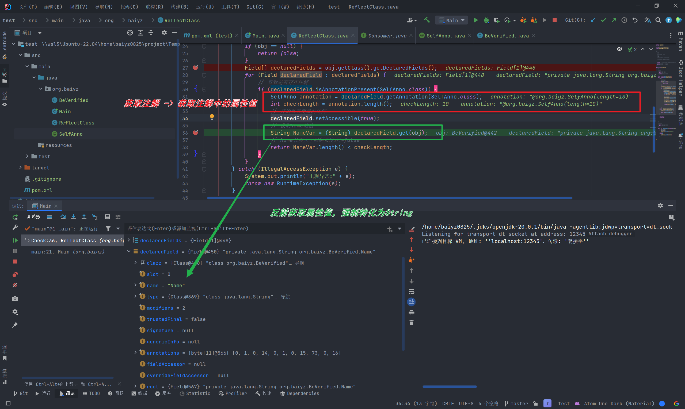Open Main run configuration dropdown

451,20
